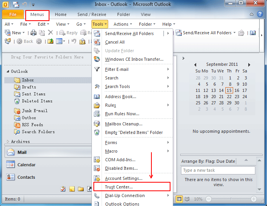Open the Help dropdown menu
267x206 pixels.
coord(169,24)
